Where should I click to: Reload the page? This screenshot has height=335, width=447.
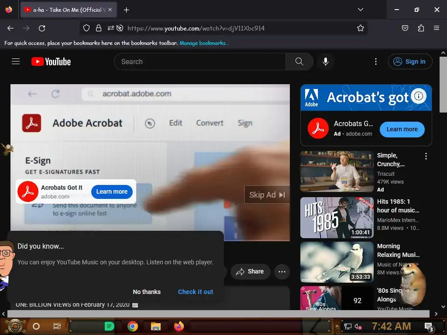[x=42, y=28]
